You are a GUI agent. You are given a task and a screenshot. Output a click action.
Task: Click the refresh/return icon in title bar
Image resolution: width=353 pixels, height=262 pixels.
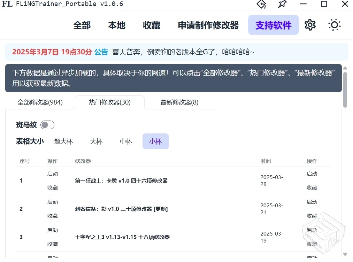[261, 4]
